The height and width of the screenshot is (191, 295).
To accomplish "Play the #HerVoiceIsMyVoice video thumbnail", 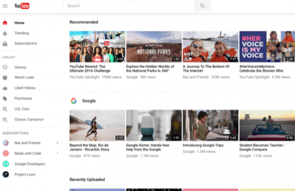I will coord(267,47).
